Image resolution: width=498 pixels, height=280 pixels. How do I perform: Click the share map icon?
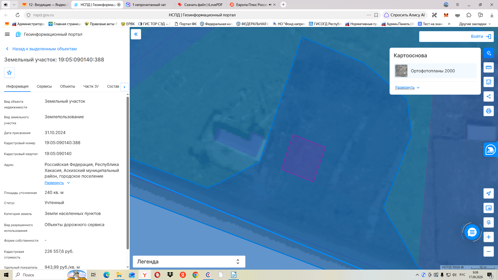(489, 96)
